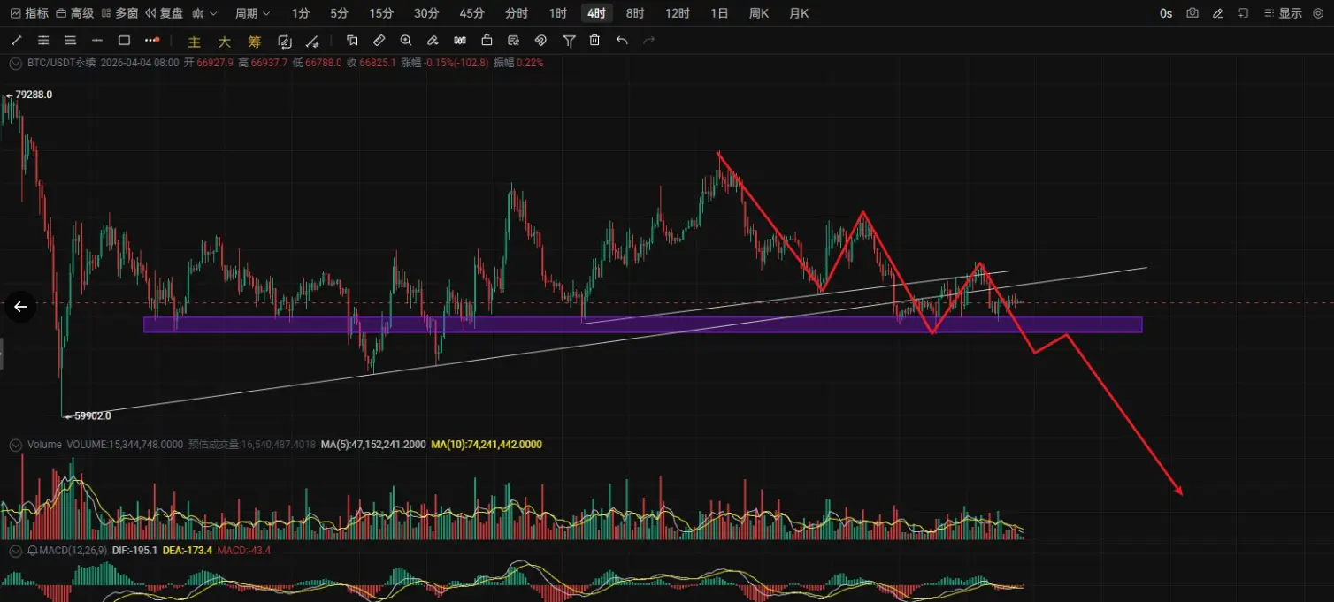Image resolution: width=1334 pixels, height=602 pixels.
Task: Select the 5分 timeframe tab
Action: pos(339,13)
